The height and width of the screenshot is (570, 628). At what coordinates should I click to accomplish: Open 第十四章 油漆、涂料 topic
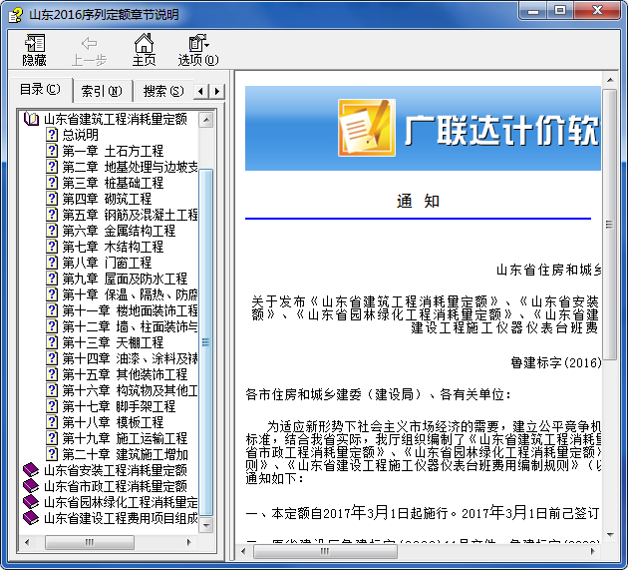pyautogui.click(x=130, y=358)
